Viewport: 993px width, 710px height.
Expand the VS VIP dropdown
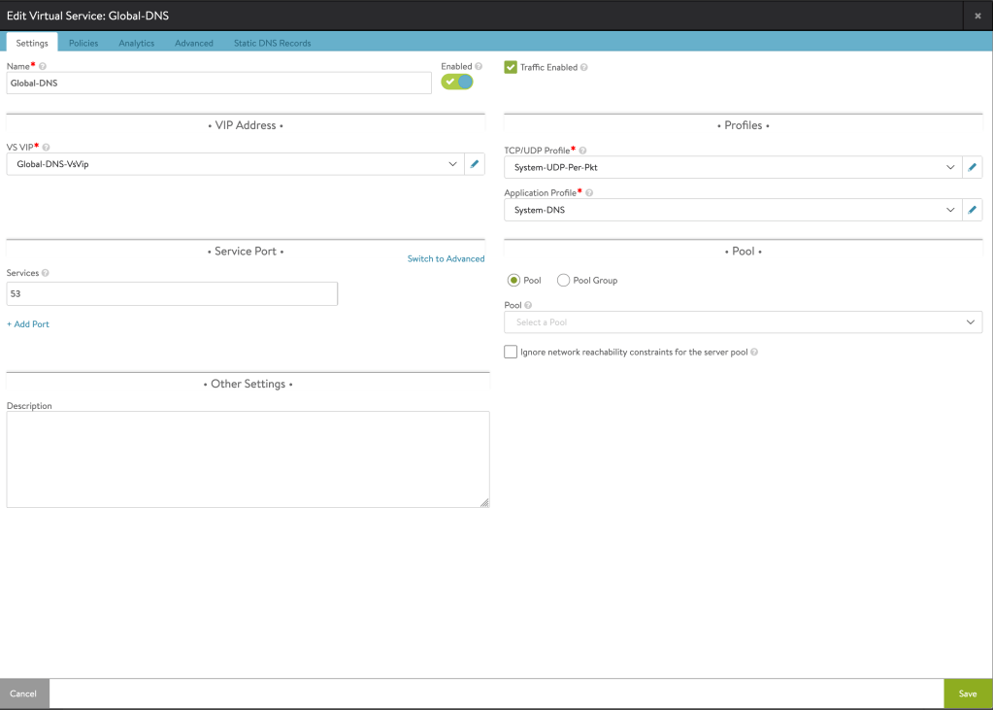pos(452,164)
